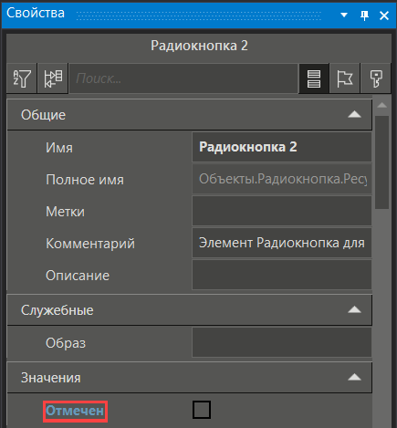Toggle the Отмечен checkbox
The image size is (397, 428).
pos(202,410)
